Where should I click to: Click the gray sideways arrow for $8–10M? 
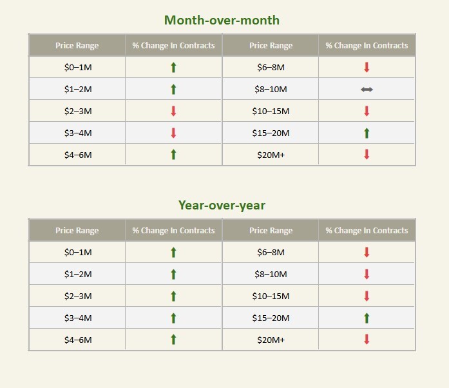click(367, 90)
